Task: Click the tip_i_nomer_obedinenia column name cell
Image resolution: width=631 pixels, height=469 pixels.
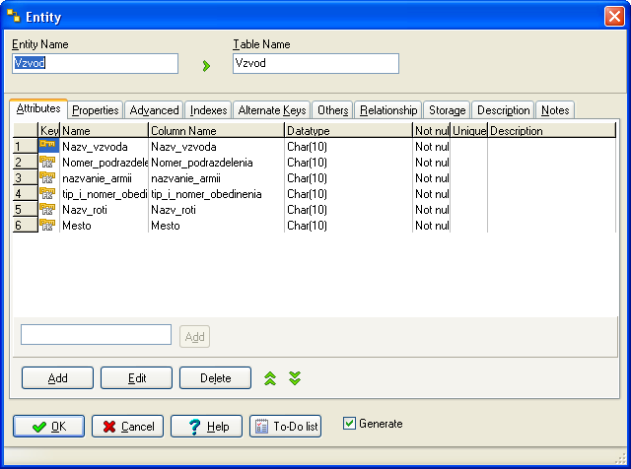Action: coord(217,193)
